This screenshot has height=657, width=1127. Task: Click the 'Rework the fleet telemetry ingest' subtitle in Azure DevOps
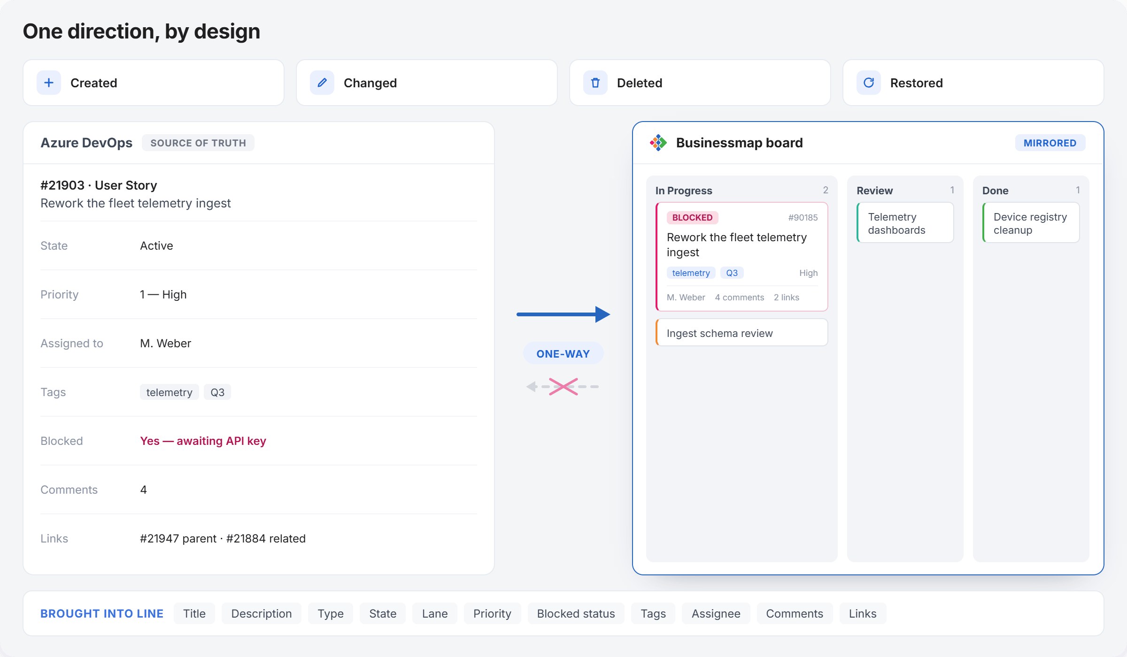point(136,203)
